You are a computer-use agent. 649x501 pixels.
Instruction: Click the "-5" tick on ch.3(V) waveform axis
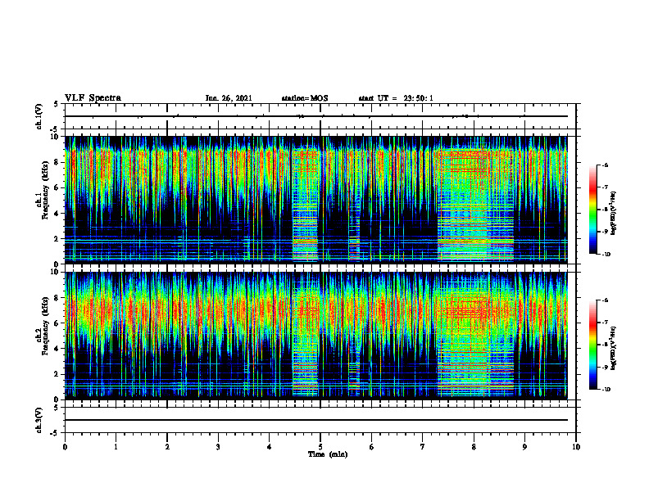click(x=55, y=433)
